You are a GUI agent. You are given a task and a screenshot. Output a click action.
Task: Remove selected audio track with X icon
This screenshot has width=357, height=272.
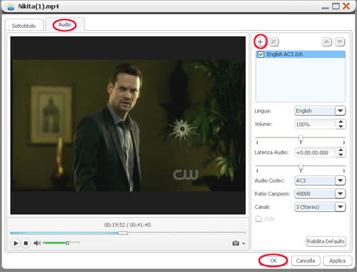273,42
